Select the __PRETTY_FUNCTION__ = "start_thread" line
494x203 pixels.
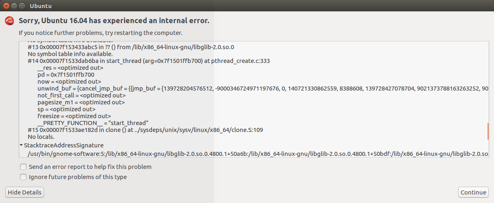(93, 123)
